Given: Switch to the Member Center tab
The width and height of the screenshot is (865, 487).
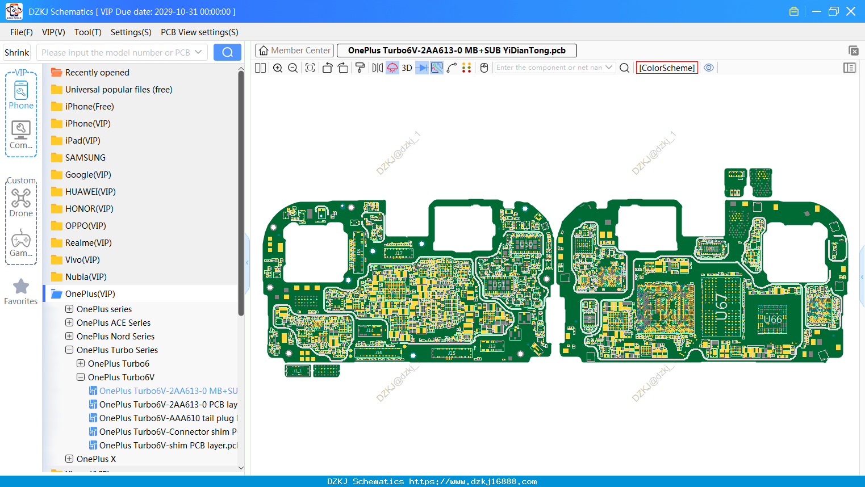Looking at the screenshot, I should click(294, 51).
